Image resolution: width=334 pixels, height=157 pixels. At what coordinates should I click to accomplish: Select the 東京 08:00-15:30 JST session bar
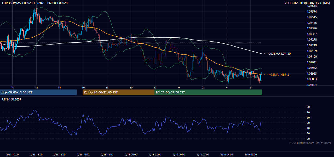coord(38,92)
